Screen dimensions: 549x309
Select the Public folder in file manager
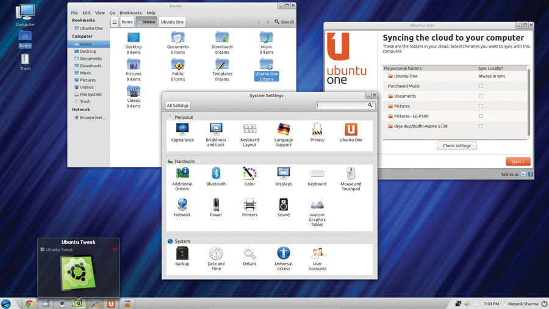pyautogui.click(x=178, y=70)
